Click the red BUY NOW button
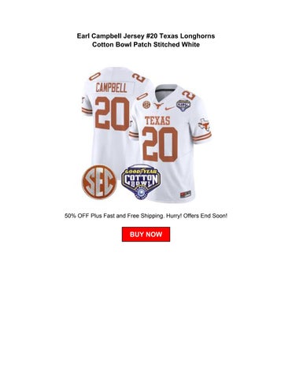This screenshot has height=378, width=292. (146, 234)
